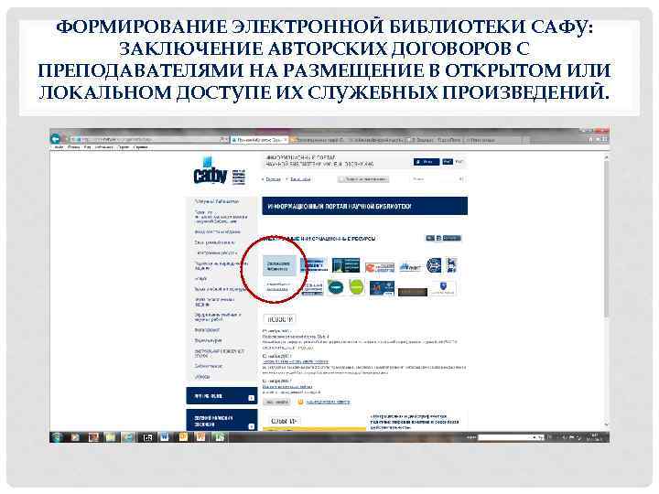The height and width of the screenshot is (494, 659).
Task: Open the shield crest resource logo
Action: 442,288
